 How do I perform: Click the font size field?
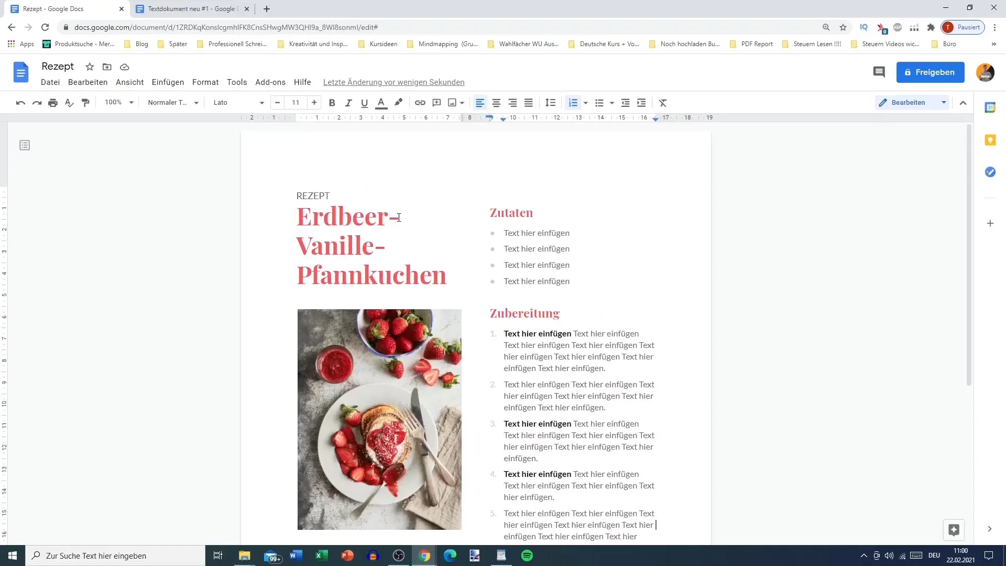(x=296, y=103)
